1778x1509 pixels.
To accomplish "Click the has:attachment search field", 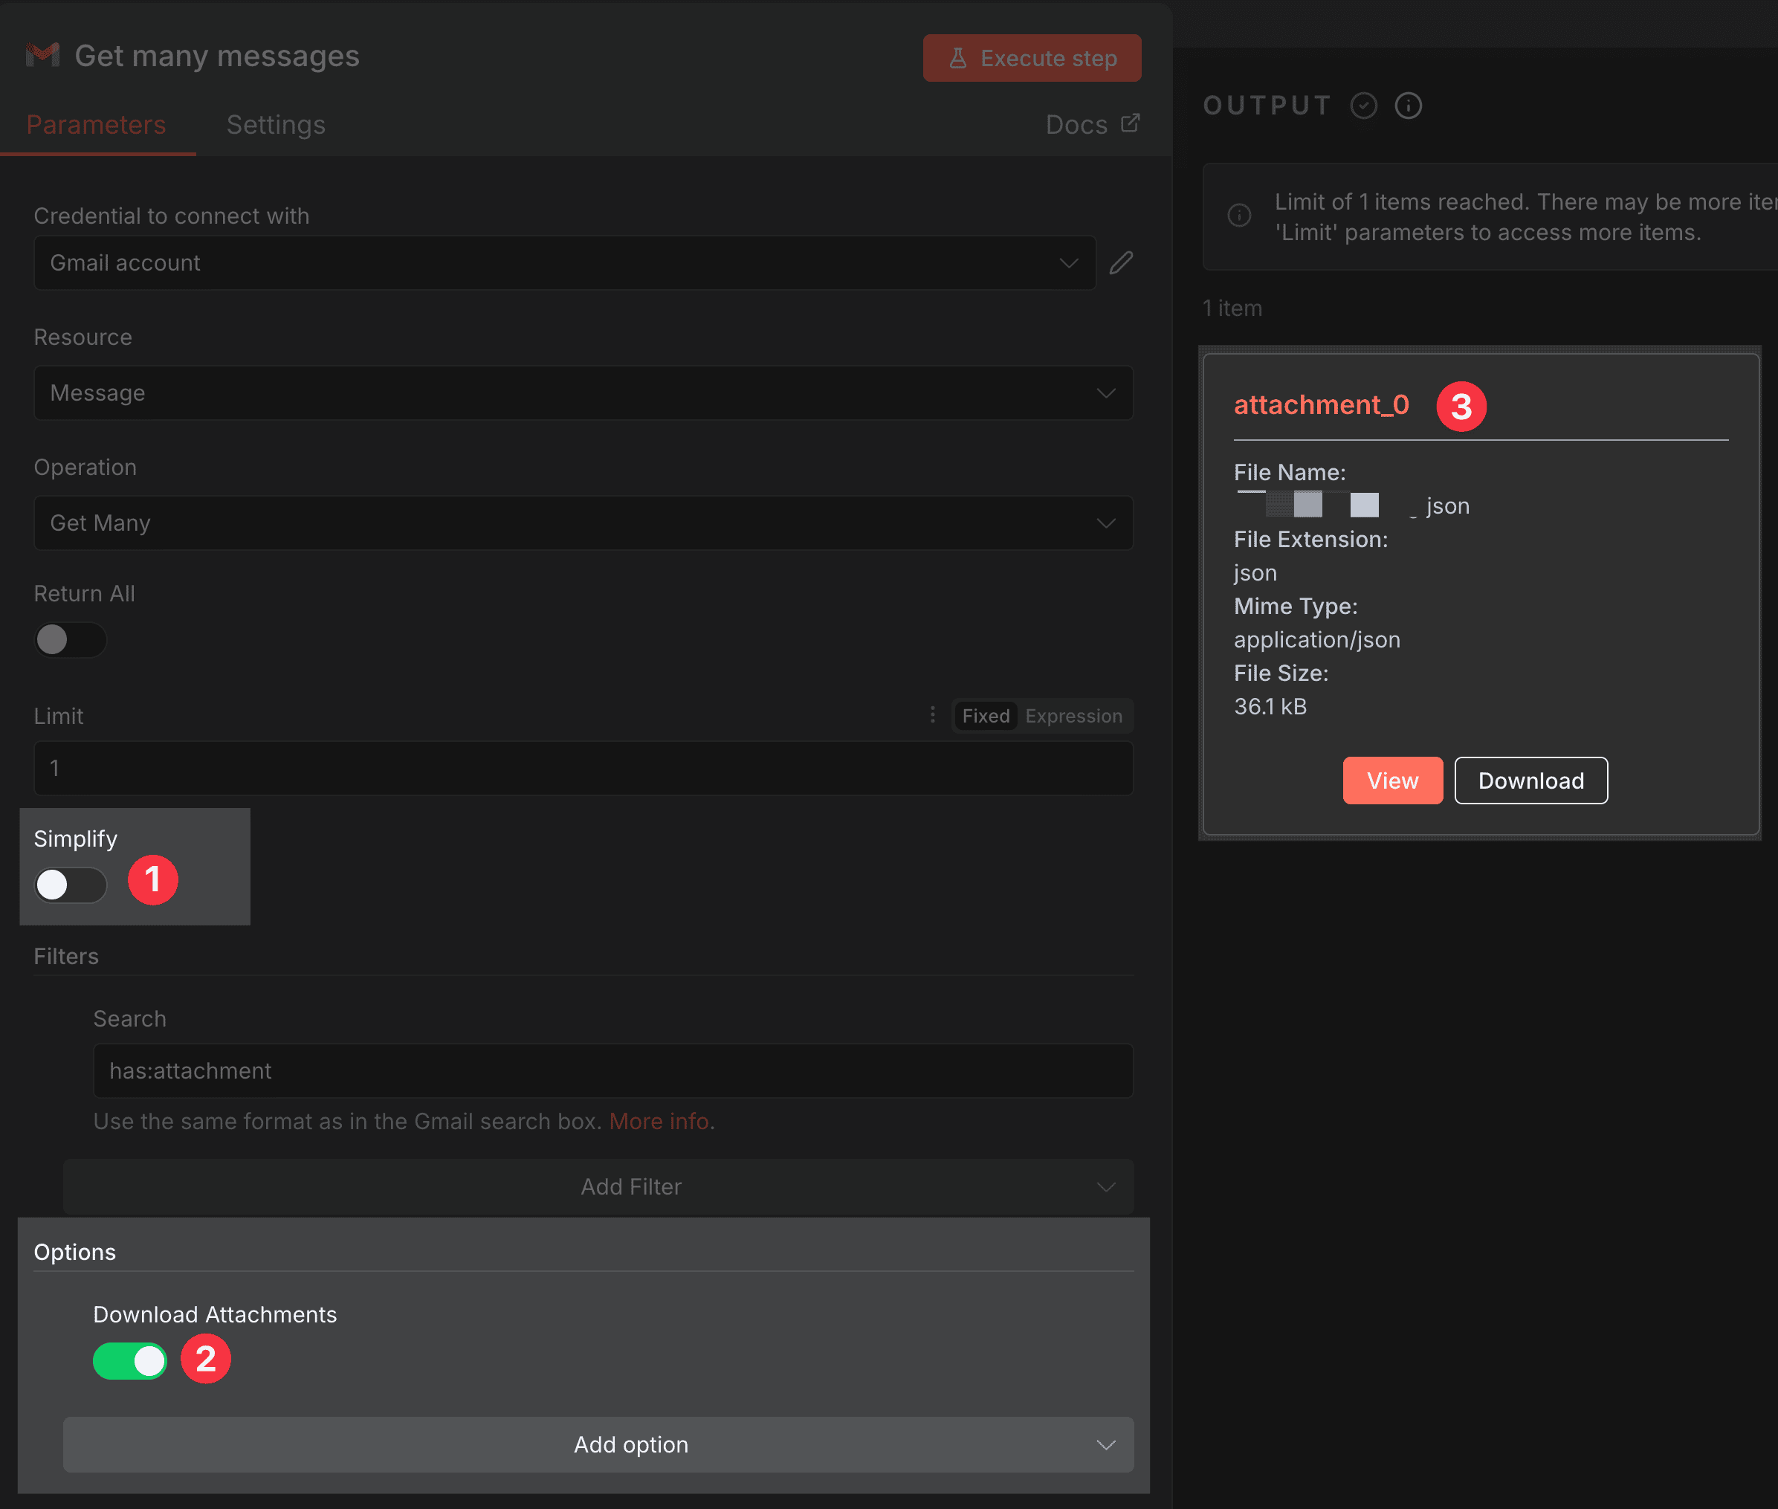I will 612,1070.
